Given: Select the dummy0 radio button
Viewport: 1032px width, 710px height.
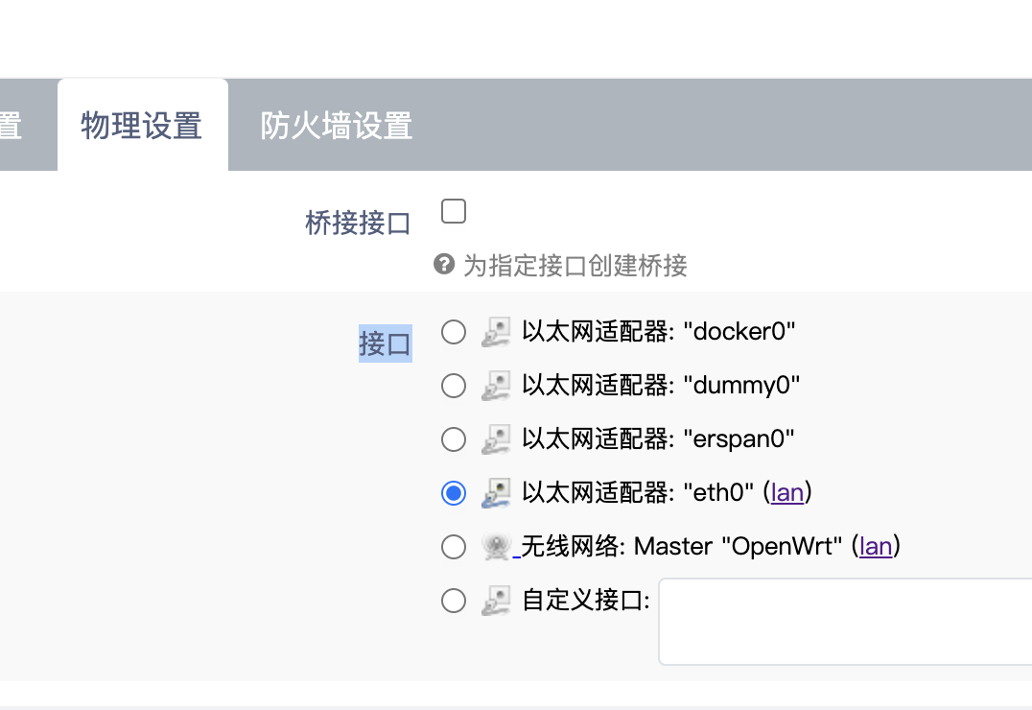Looking at the screenshot, I should point(454,386).
